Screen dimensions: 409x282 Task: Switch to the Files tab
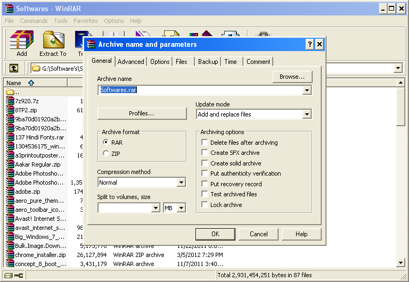click(182, 62)
